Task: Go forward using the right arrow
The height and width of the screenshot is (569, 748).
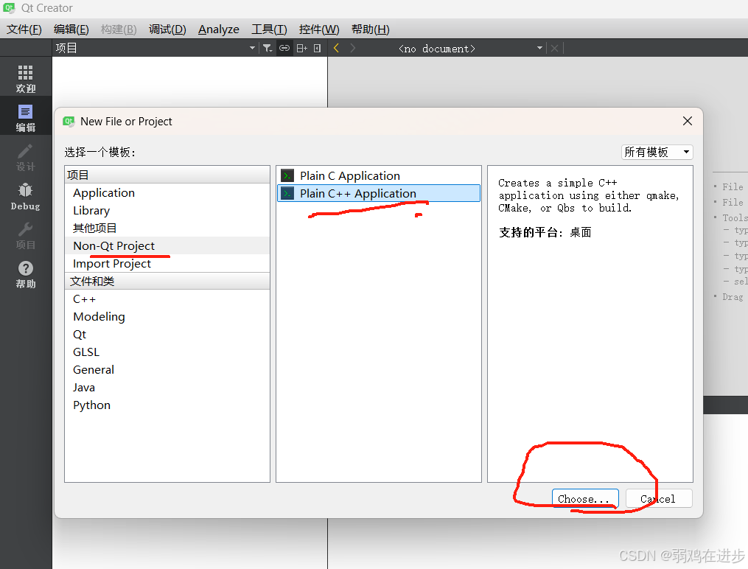Action: click(352, 48)
